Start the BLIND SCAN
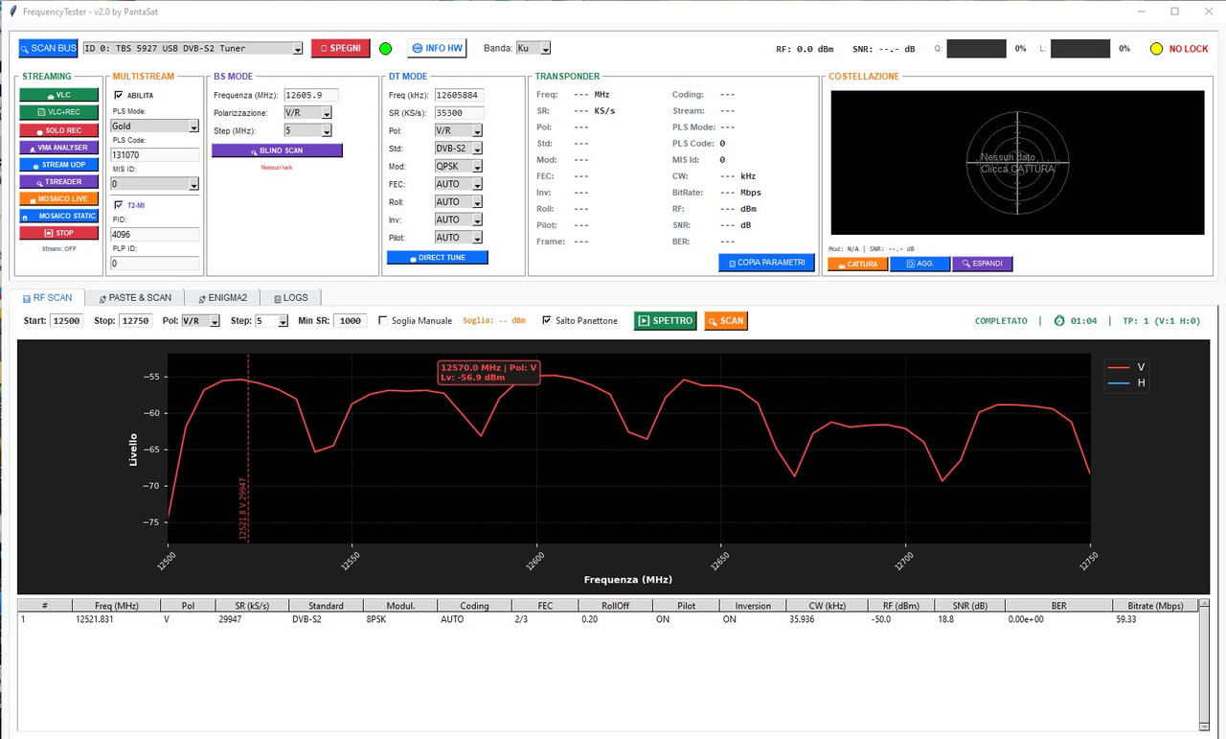This screenshot has height=739, width=1226. tap(277, 150)
